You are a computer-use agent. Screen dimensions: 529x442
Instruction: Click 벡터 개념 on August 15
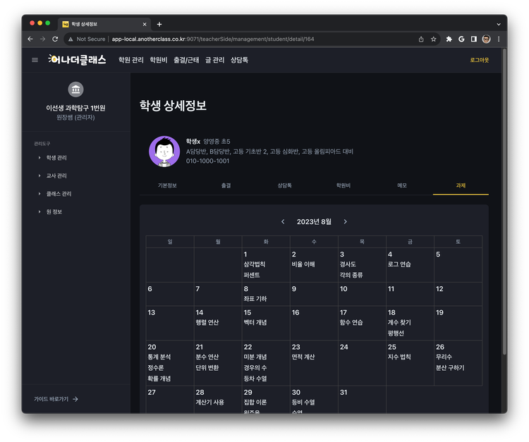pos(255,322)
